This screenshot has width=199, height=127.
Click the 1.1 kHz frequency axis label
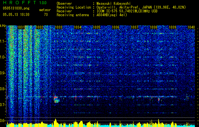click(3, 41)
